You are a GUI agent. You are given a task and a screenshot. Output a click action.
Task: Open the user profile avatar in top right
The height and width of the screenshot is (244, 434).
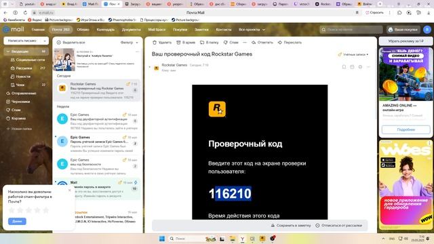click(x=427, y=29)
